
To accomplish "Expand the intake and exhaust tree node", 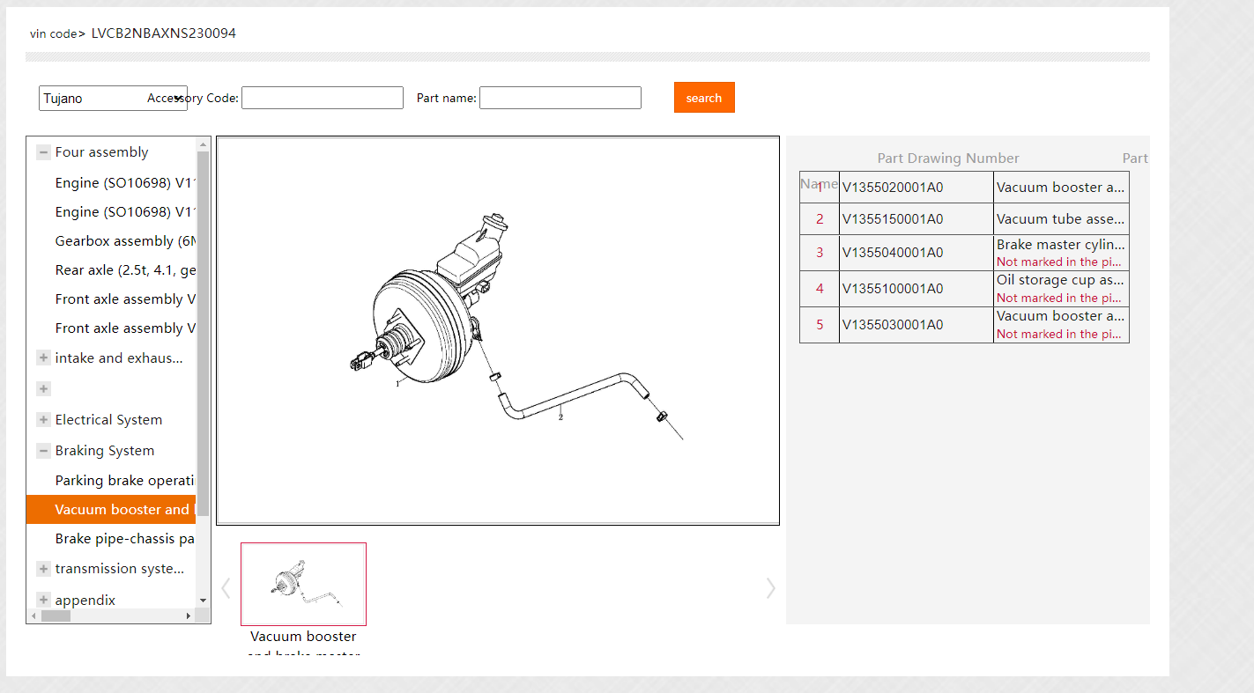I will 43,358.
